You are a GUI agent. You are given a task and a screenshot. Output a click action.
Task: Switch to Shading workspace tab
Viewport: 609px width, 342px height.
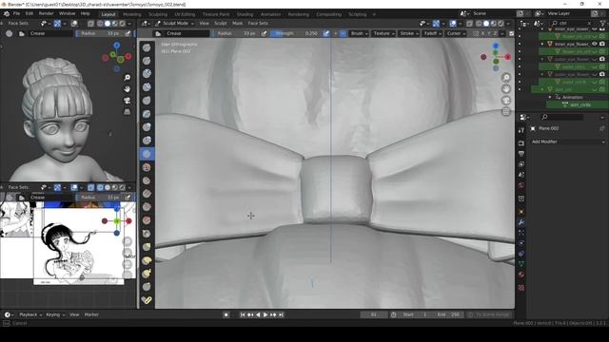[x=246, y=14]
